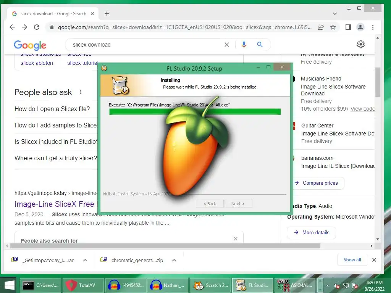Click the More details button
The width and height of the screenshot is (391, 293).
pos(312,232)
